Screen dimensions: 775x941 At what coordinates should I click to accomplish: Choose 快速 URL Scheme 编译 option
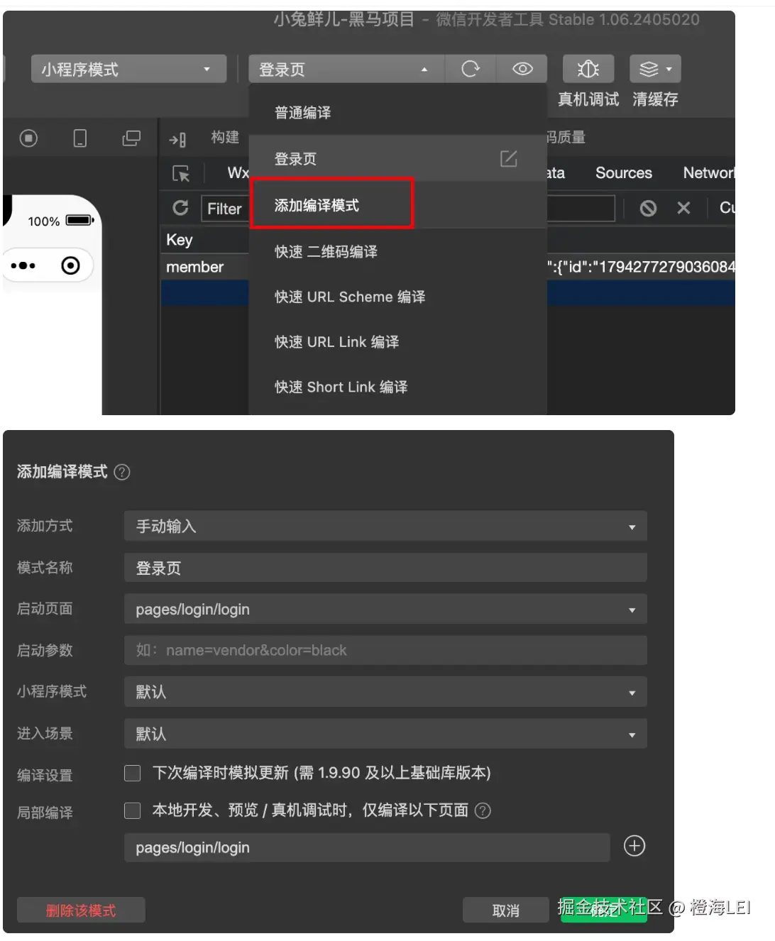(x=397, y=297)
